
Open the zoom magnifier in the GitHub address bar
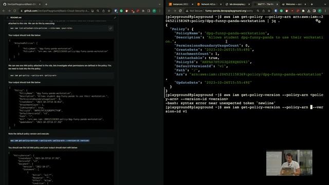coord(98,11)
